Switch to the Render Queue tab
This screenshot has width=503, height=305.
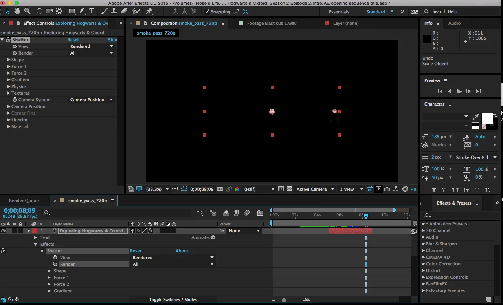24,201
